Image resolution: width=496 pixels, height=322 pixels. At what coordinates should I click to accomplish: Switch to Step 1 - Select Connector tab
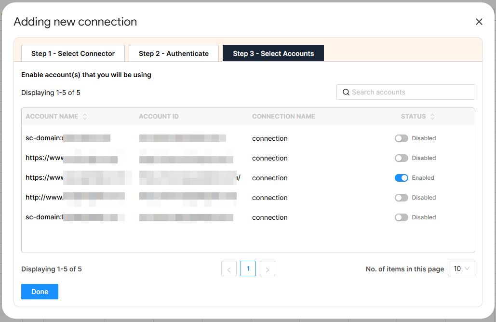(x=73, y=54)
